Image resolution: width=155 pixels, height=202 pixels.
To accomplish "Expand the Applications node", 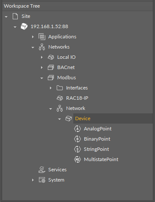I will pyautogui.click(x=33, y=37).
